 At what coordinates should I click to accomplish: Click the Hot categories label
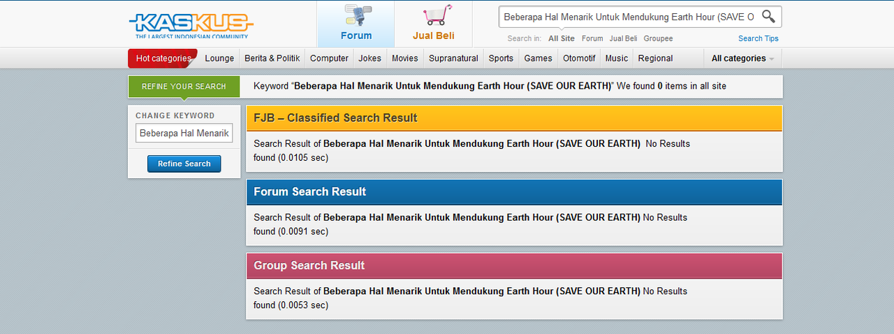[163, 59]
